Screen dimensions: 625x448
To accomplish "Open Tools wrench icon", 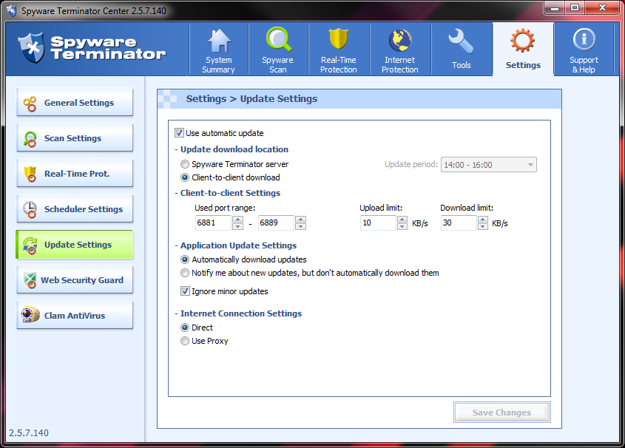I will (x=461, y=41).
